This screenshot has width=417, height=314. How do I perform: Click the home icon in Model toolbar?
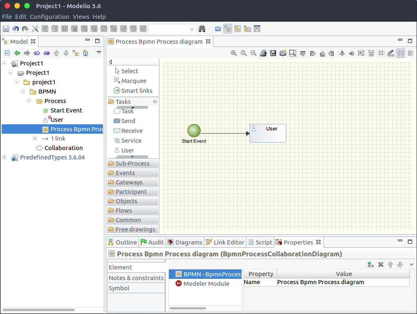point(85,53)
